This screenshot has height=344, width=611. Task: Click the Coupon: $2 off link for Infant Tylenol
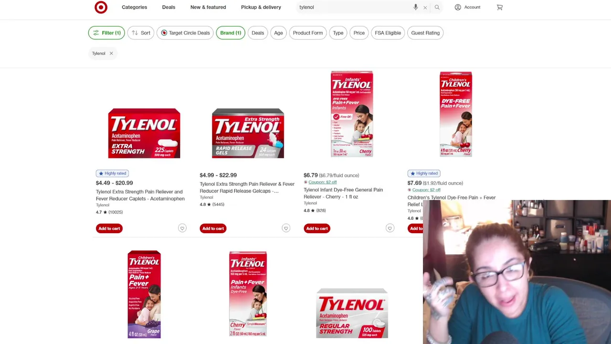323,182
